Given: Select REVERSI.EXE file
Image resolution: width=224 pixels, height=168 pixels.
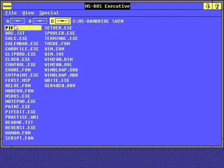Looking at the screenshot, I should (x=21, y=127).
